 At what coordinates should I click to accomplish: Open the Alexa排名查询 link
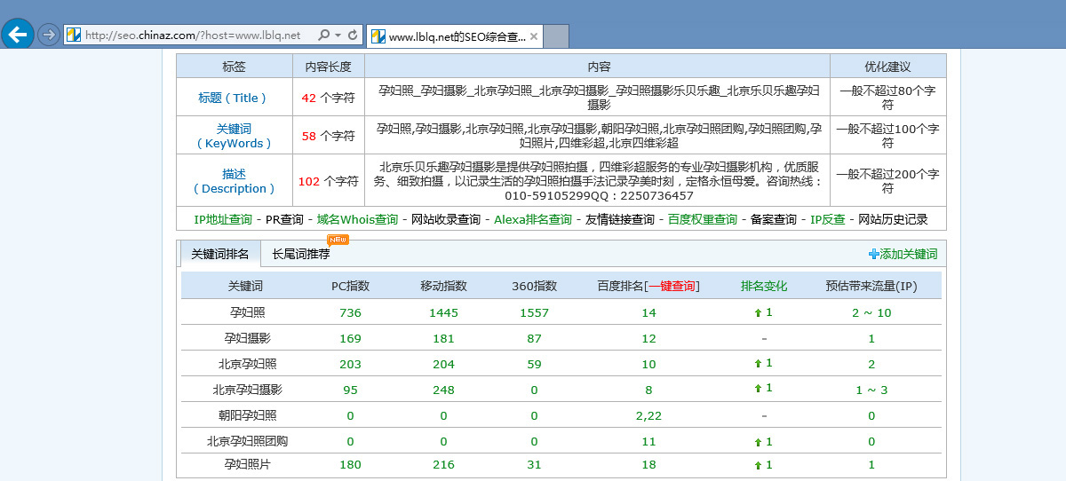[x=532, y=219]
